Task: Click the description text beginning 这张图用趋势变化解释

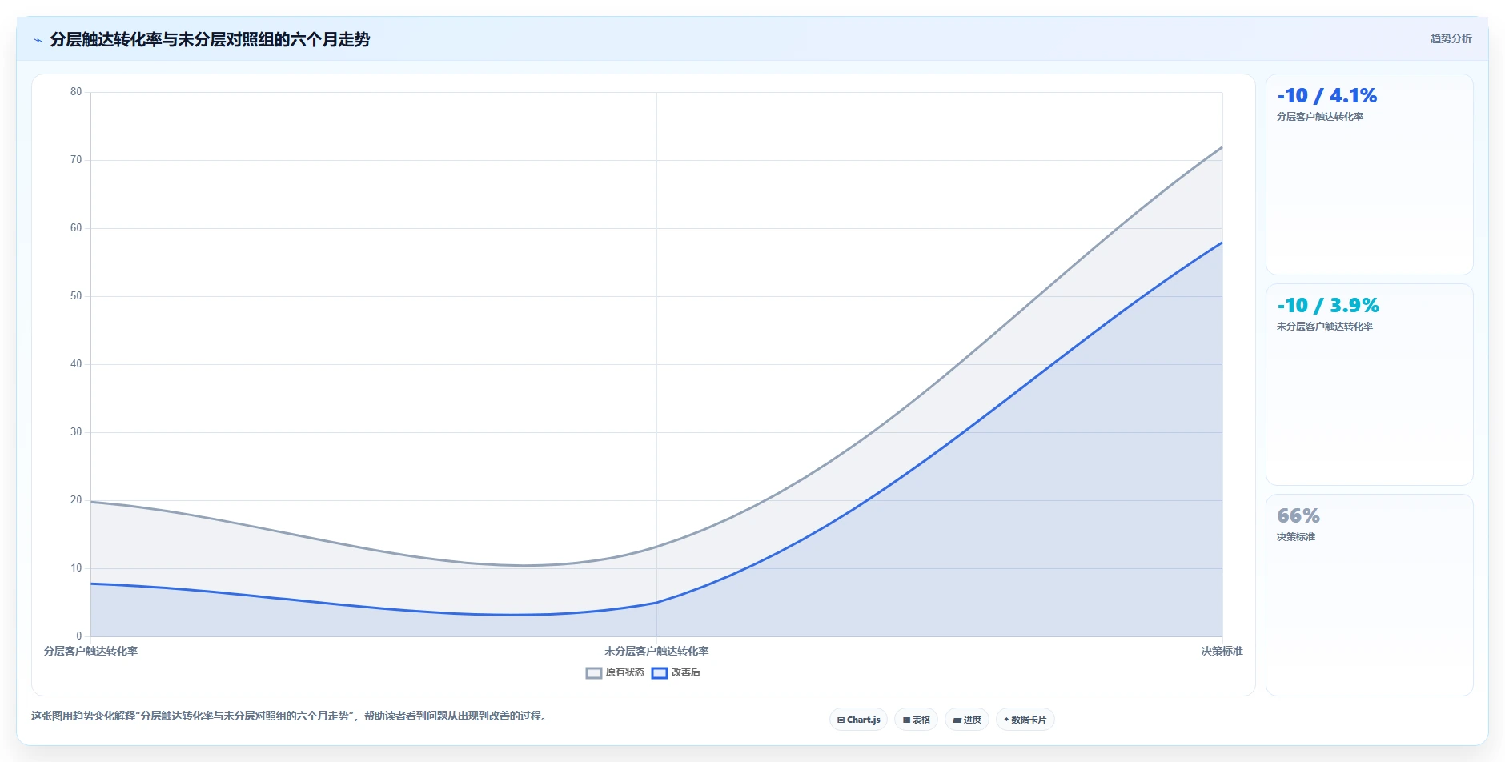Action: pos(291,716)
